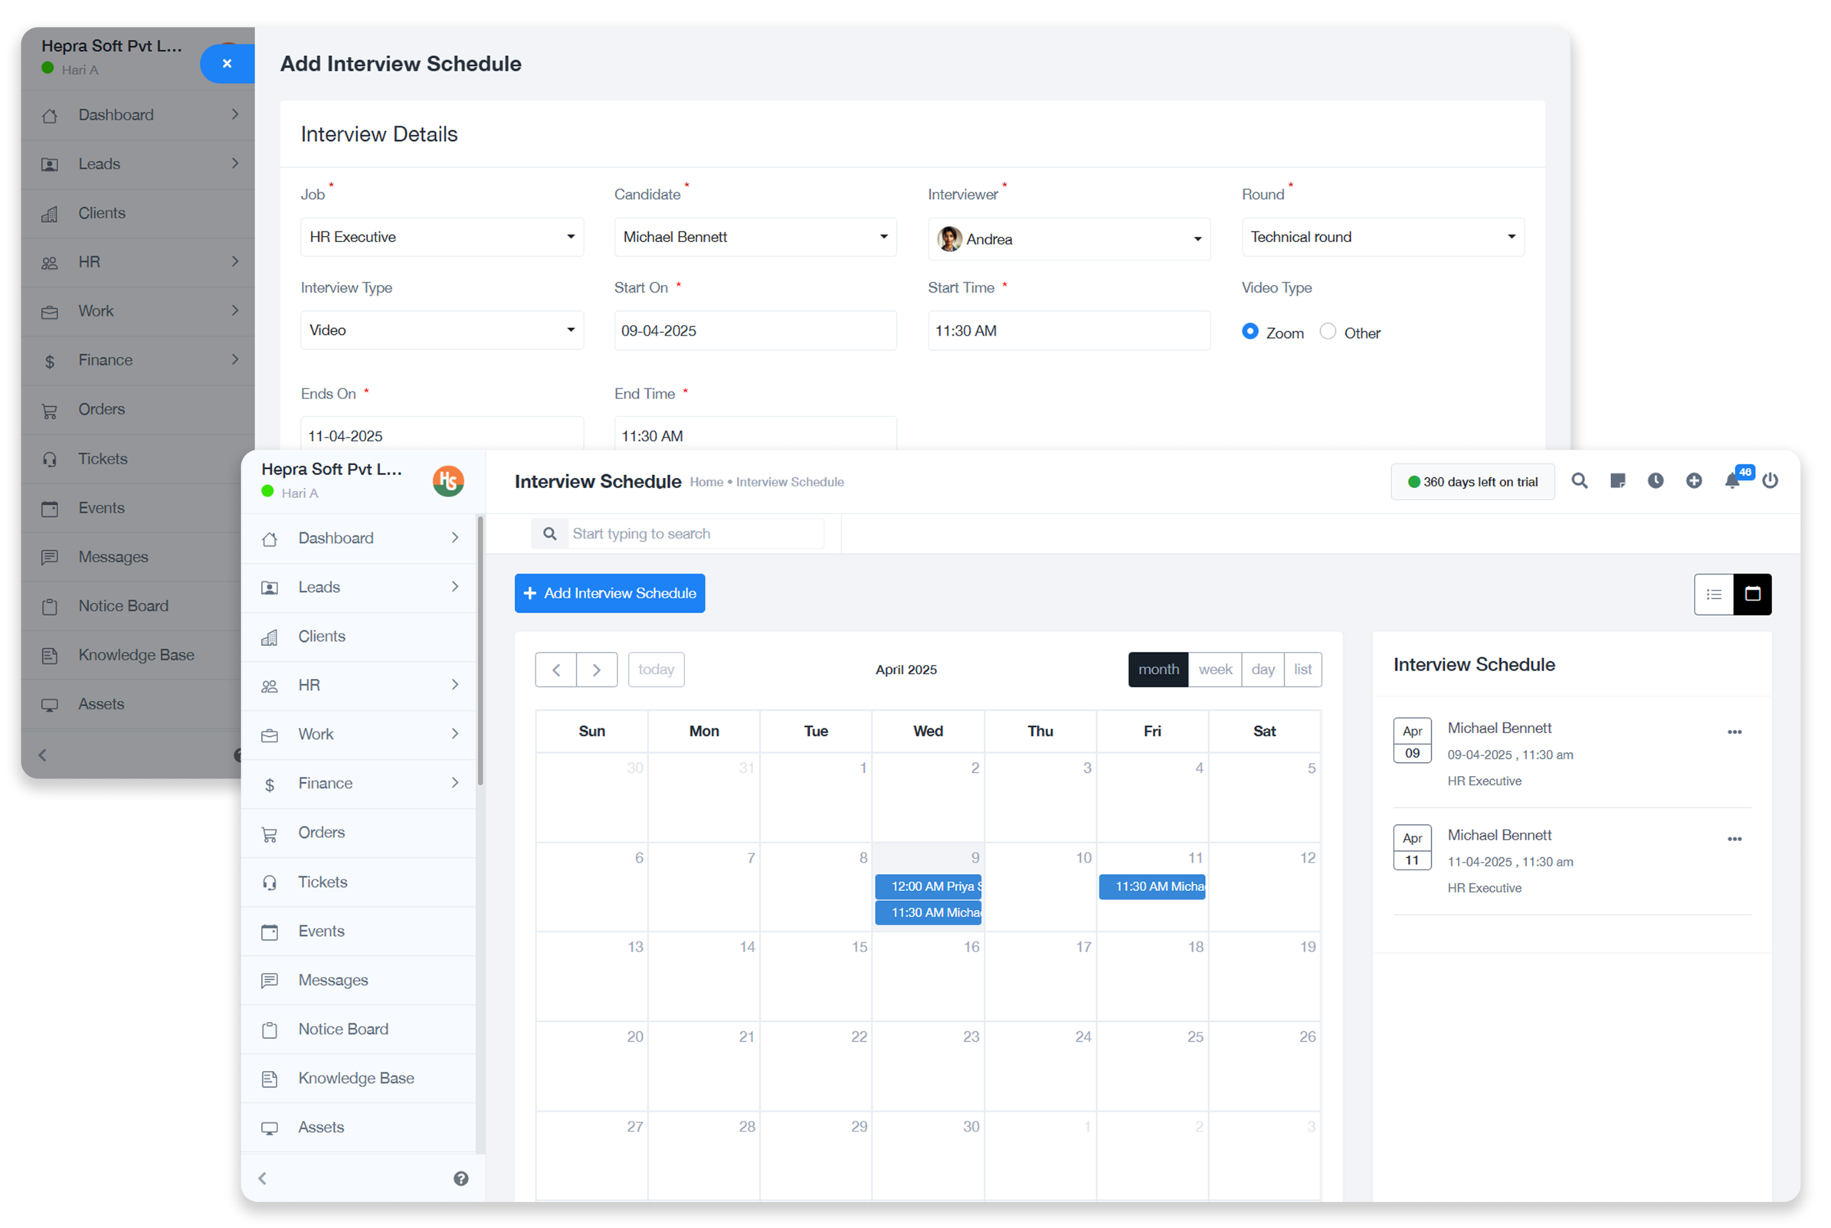Click the plus circle quick-add icon
1831x1228 pixels.
(x=1693, y=481)
